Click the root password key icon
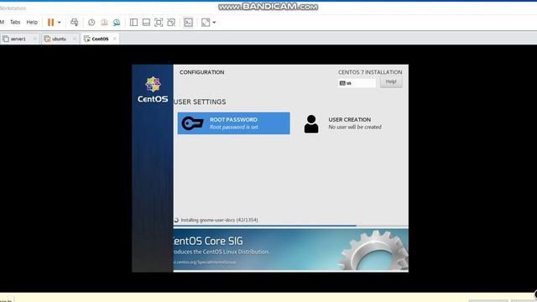This screenshot has height=302, width=537. 192,123
